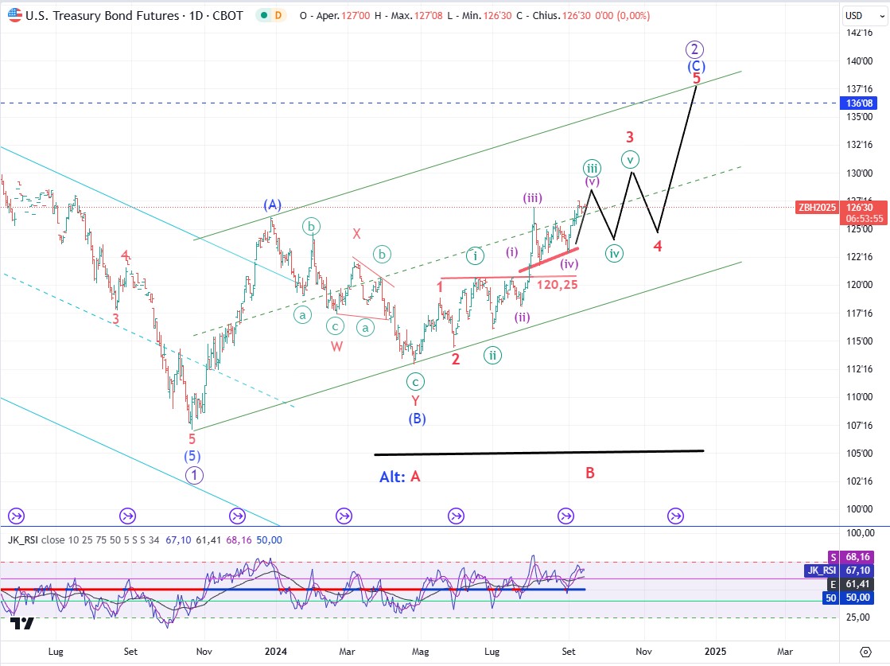Select the circled 1 wave label
Screen dimensions: 890x666
point(195,475)
